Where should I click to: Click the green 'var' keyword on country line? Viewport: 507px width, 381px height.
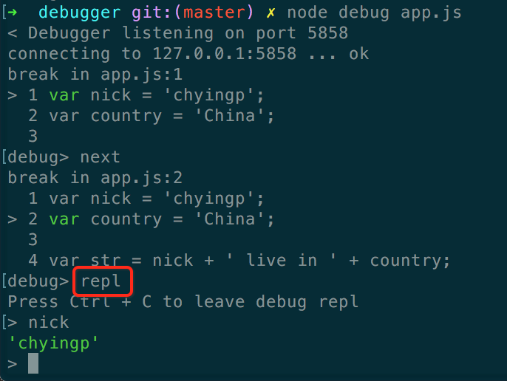tap(64, 220)
